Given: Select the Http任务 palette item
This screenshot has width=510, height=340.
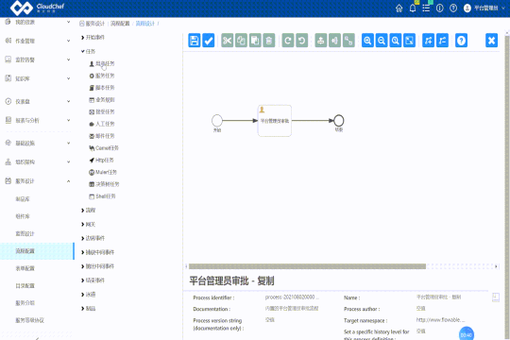Looking at the screenshot, I should click(x=101, y=160).
